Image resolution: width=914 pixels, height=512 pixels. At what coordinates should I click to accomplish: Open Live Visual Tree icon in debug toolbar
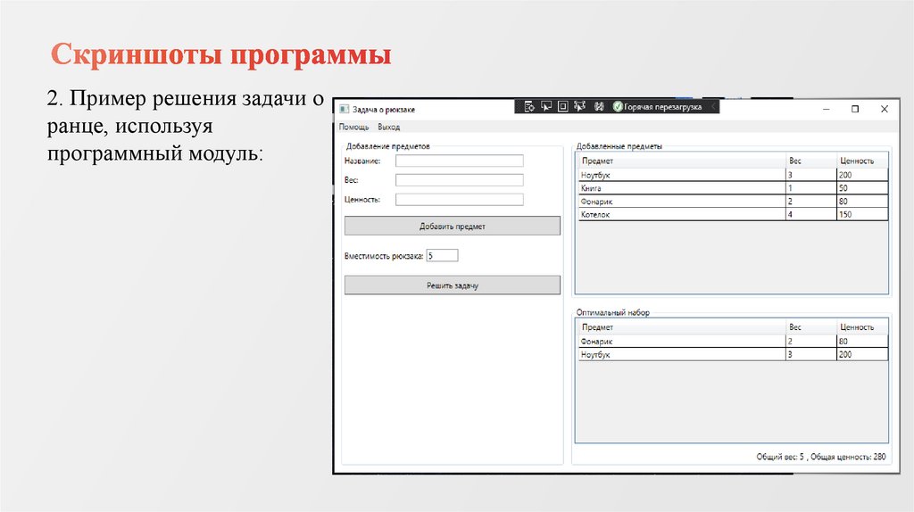[529, 107]
